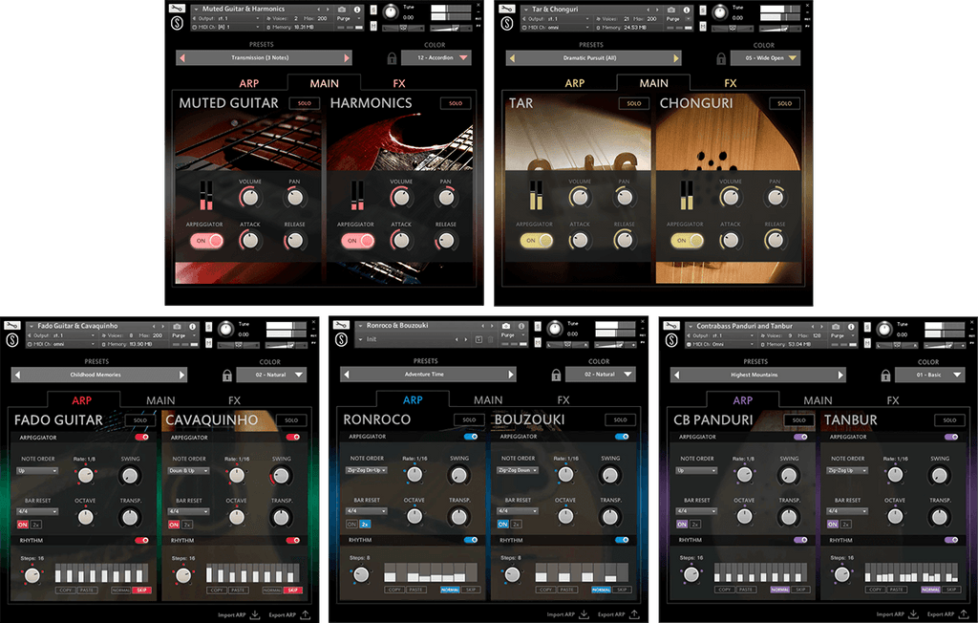Screen dimensions: 978x623
Task: Toggle Tar arpeggiator ON switch
Action: tap(537, 241)
